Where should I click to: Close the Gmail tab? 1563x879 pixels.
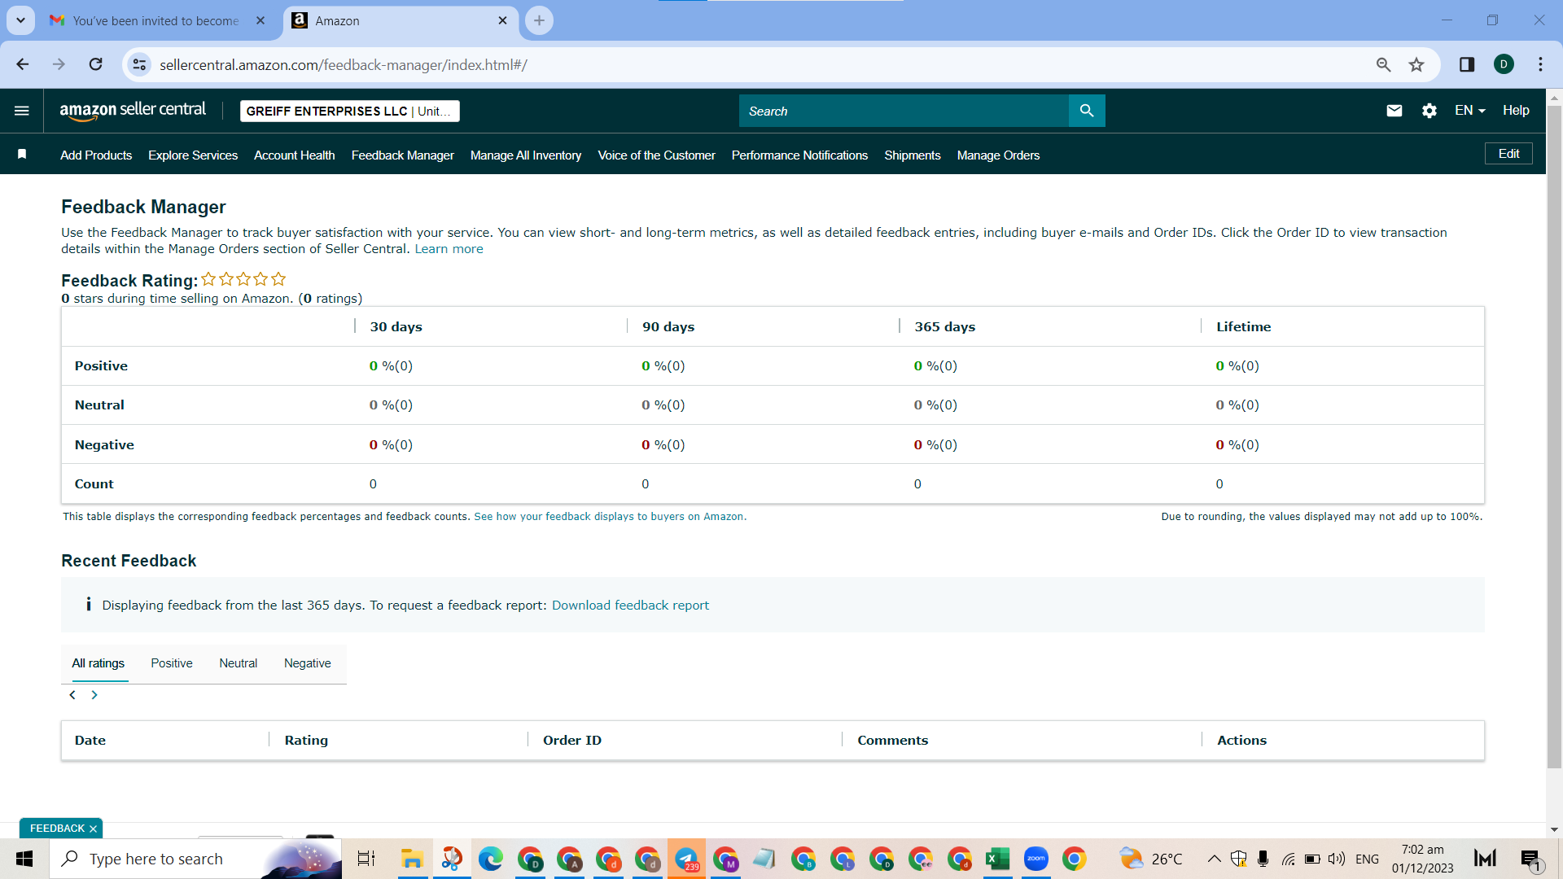[x=260, y=20]
